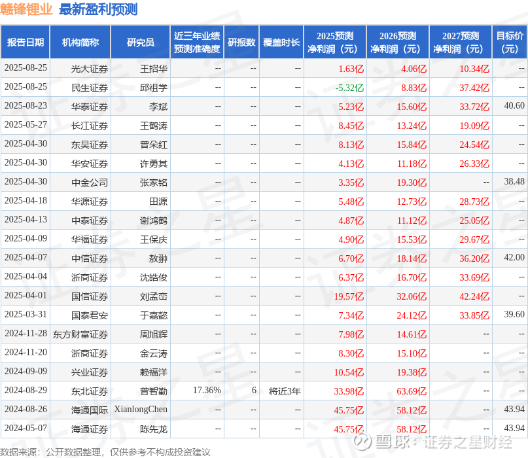This screenshot has height=458, width=528.
Task: Click researcher name 王招华
Action: [154, 69]
